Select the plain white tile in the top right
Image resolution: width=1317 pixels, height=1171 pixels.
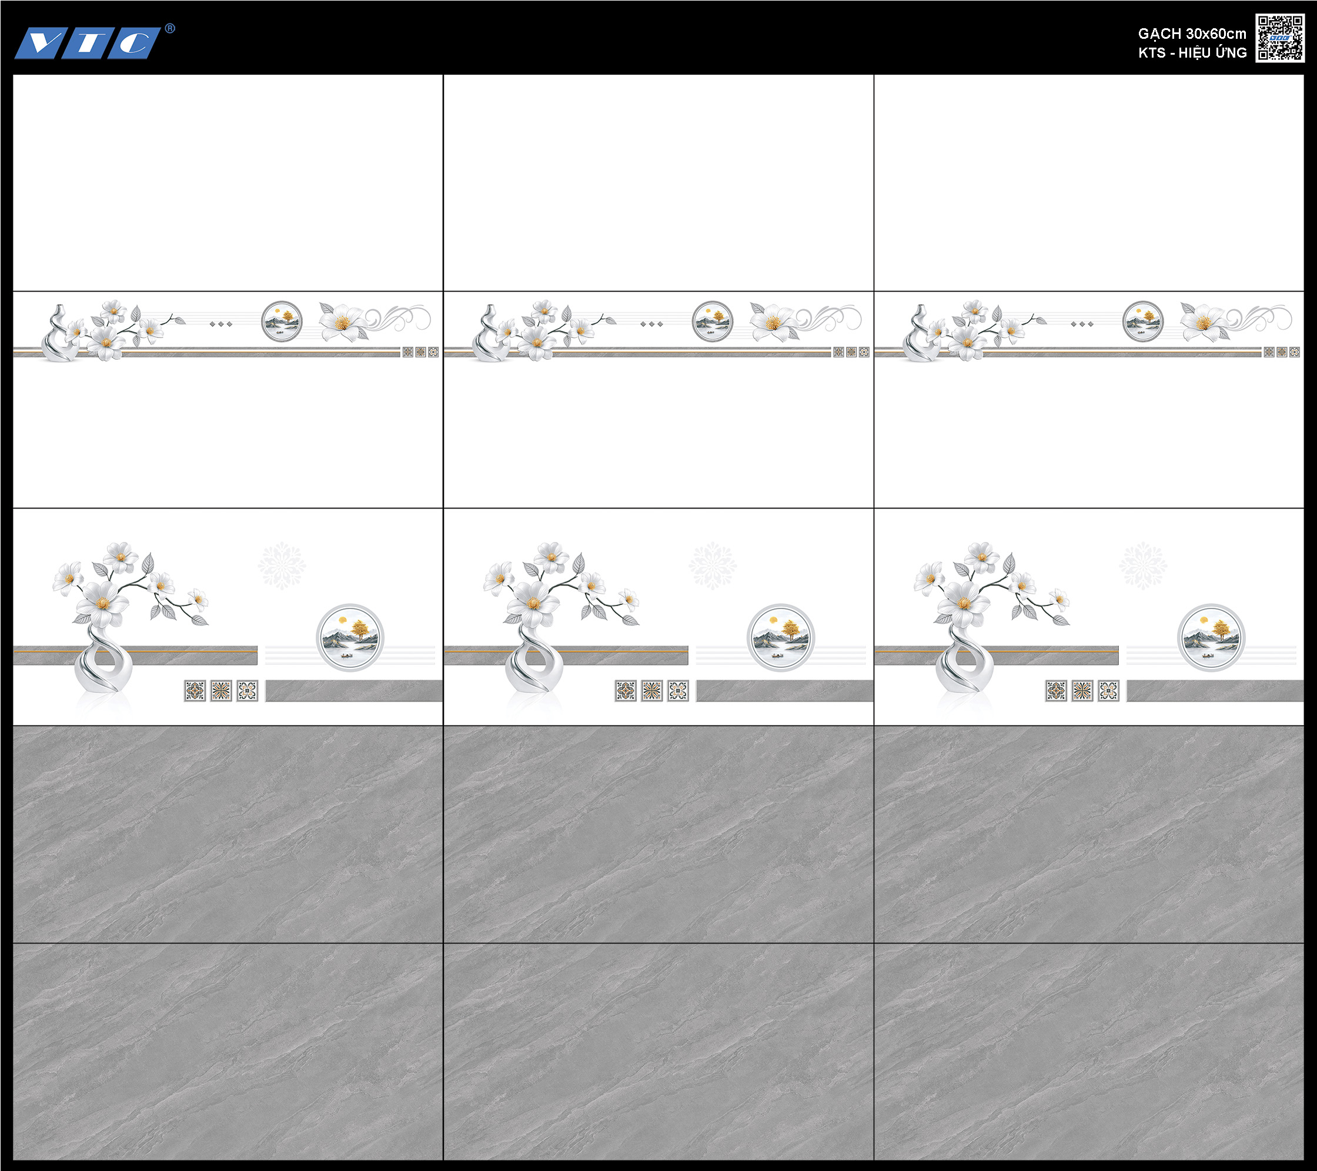[x=1088, y=182]
